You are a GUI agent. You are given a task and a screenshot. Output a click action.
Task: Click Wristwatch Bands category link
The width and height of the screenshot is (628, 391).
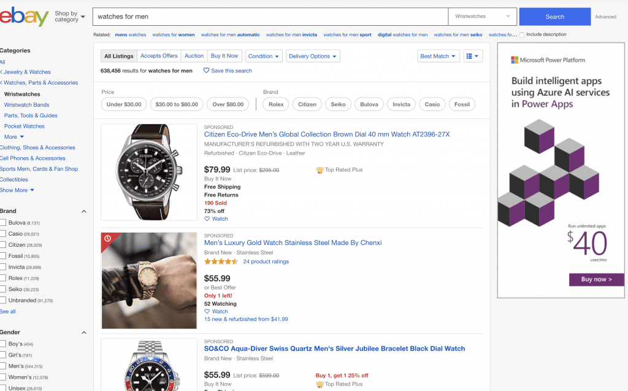coord(27,105)
